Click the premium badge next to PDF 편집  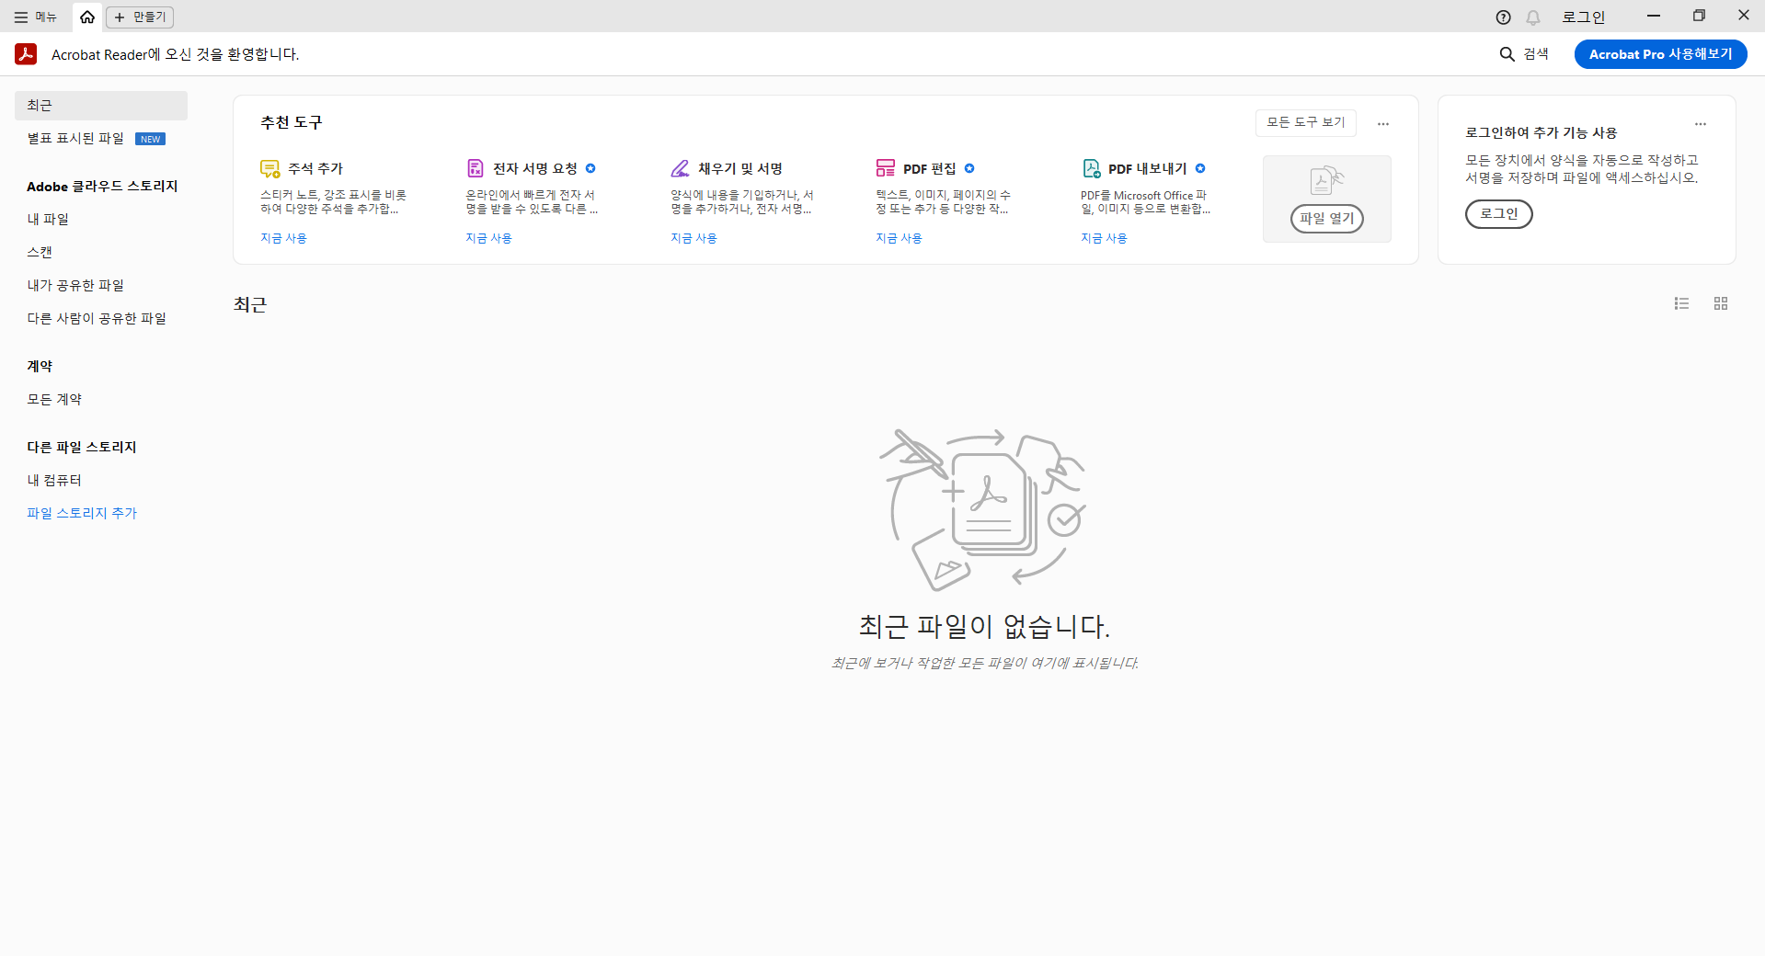coord(969,168)
